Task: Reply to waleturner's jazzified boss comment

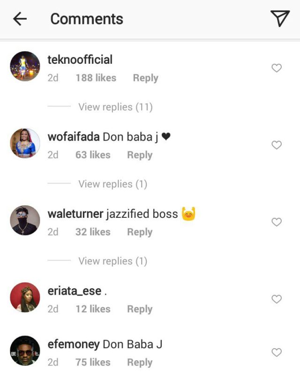Action: (140, 232)
